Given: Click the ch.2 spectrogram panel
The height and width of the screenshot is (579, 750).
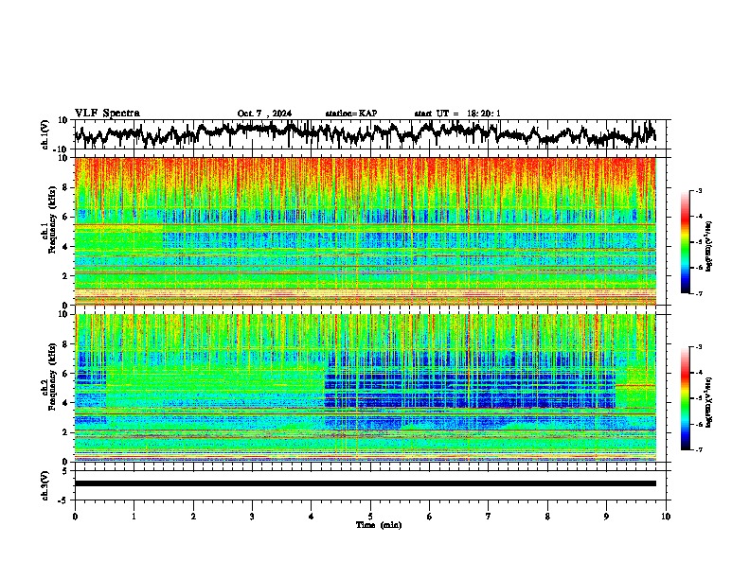Looking at the screenshot, I should tap(366, 388).
